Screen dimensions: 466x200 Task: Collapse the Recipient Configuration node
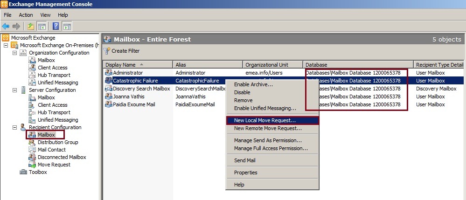click(x=14, y=127)
